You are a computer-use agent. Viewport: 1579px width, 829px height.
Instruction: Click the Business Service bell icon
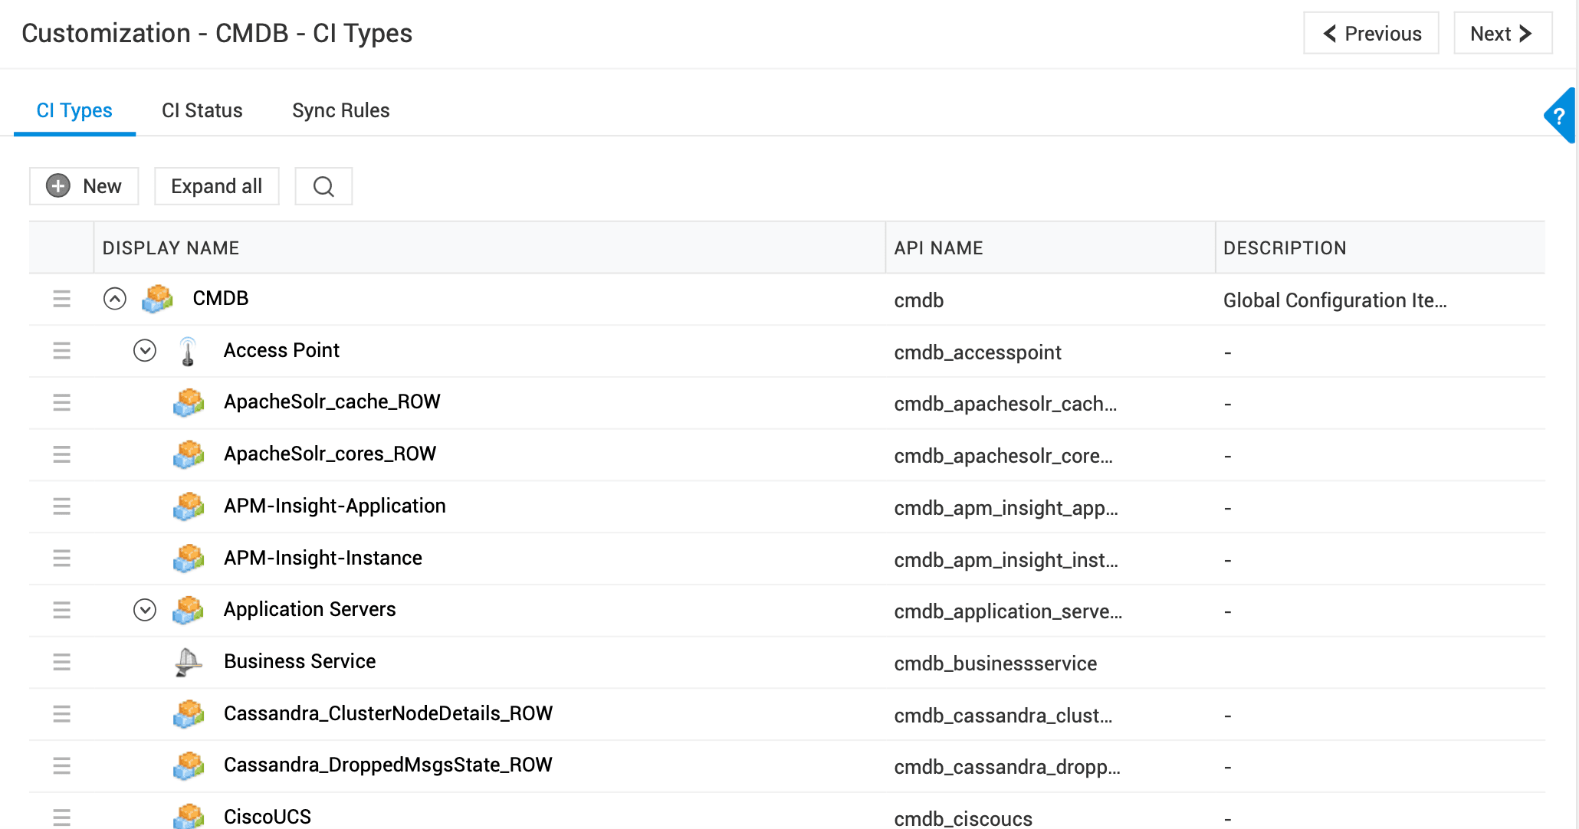tap(188, 662)
